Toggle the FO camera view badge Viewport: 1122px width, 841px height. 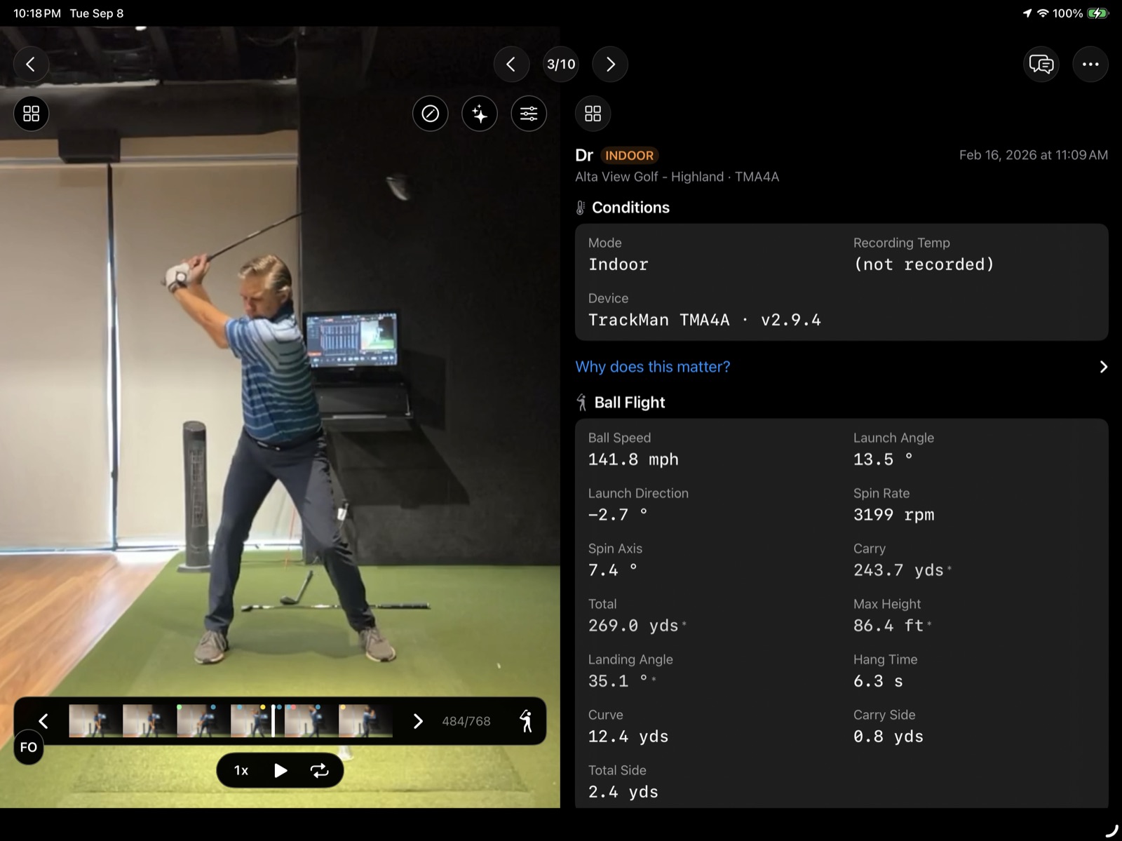(29, 748)
